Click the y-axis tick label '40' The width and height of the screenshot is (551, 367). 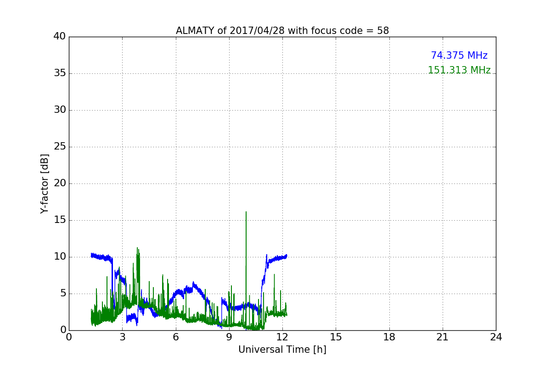pos(60,37)
